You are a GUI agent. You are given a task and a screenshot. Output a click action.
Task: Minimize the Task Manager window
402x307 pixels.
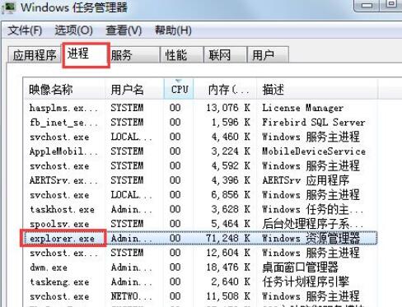367,5
